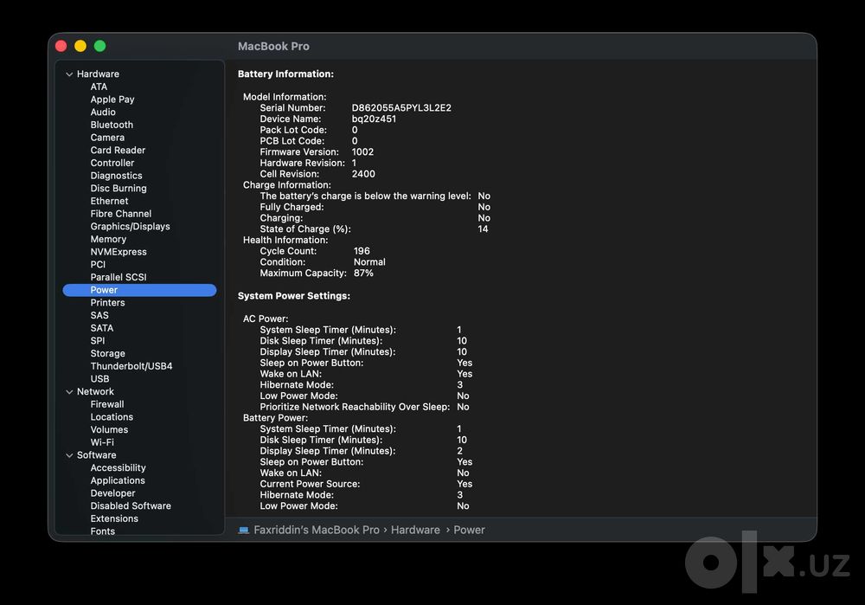Click Faxriddin's MacBook Pro in path bar

317,530
